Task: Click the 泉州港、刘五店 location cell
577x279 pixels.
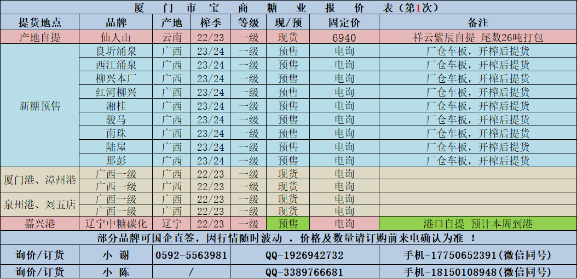Action: (x=40, y=205)
